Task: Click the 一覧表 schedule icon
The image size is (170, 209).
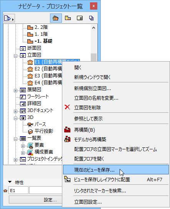Action: tap(23, 139)
